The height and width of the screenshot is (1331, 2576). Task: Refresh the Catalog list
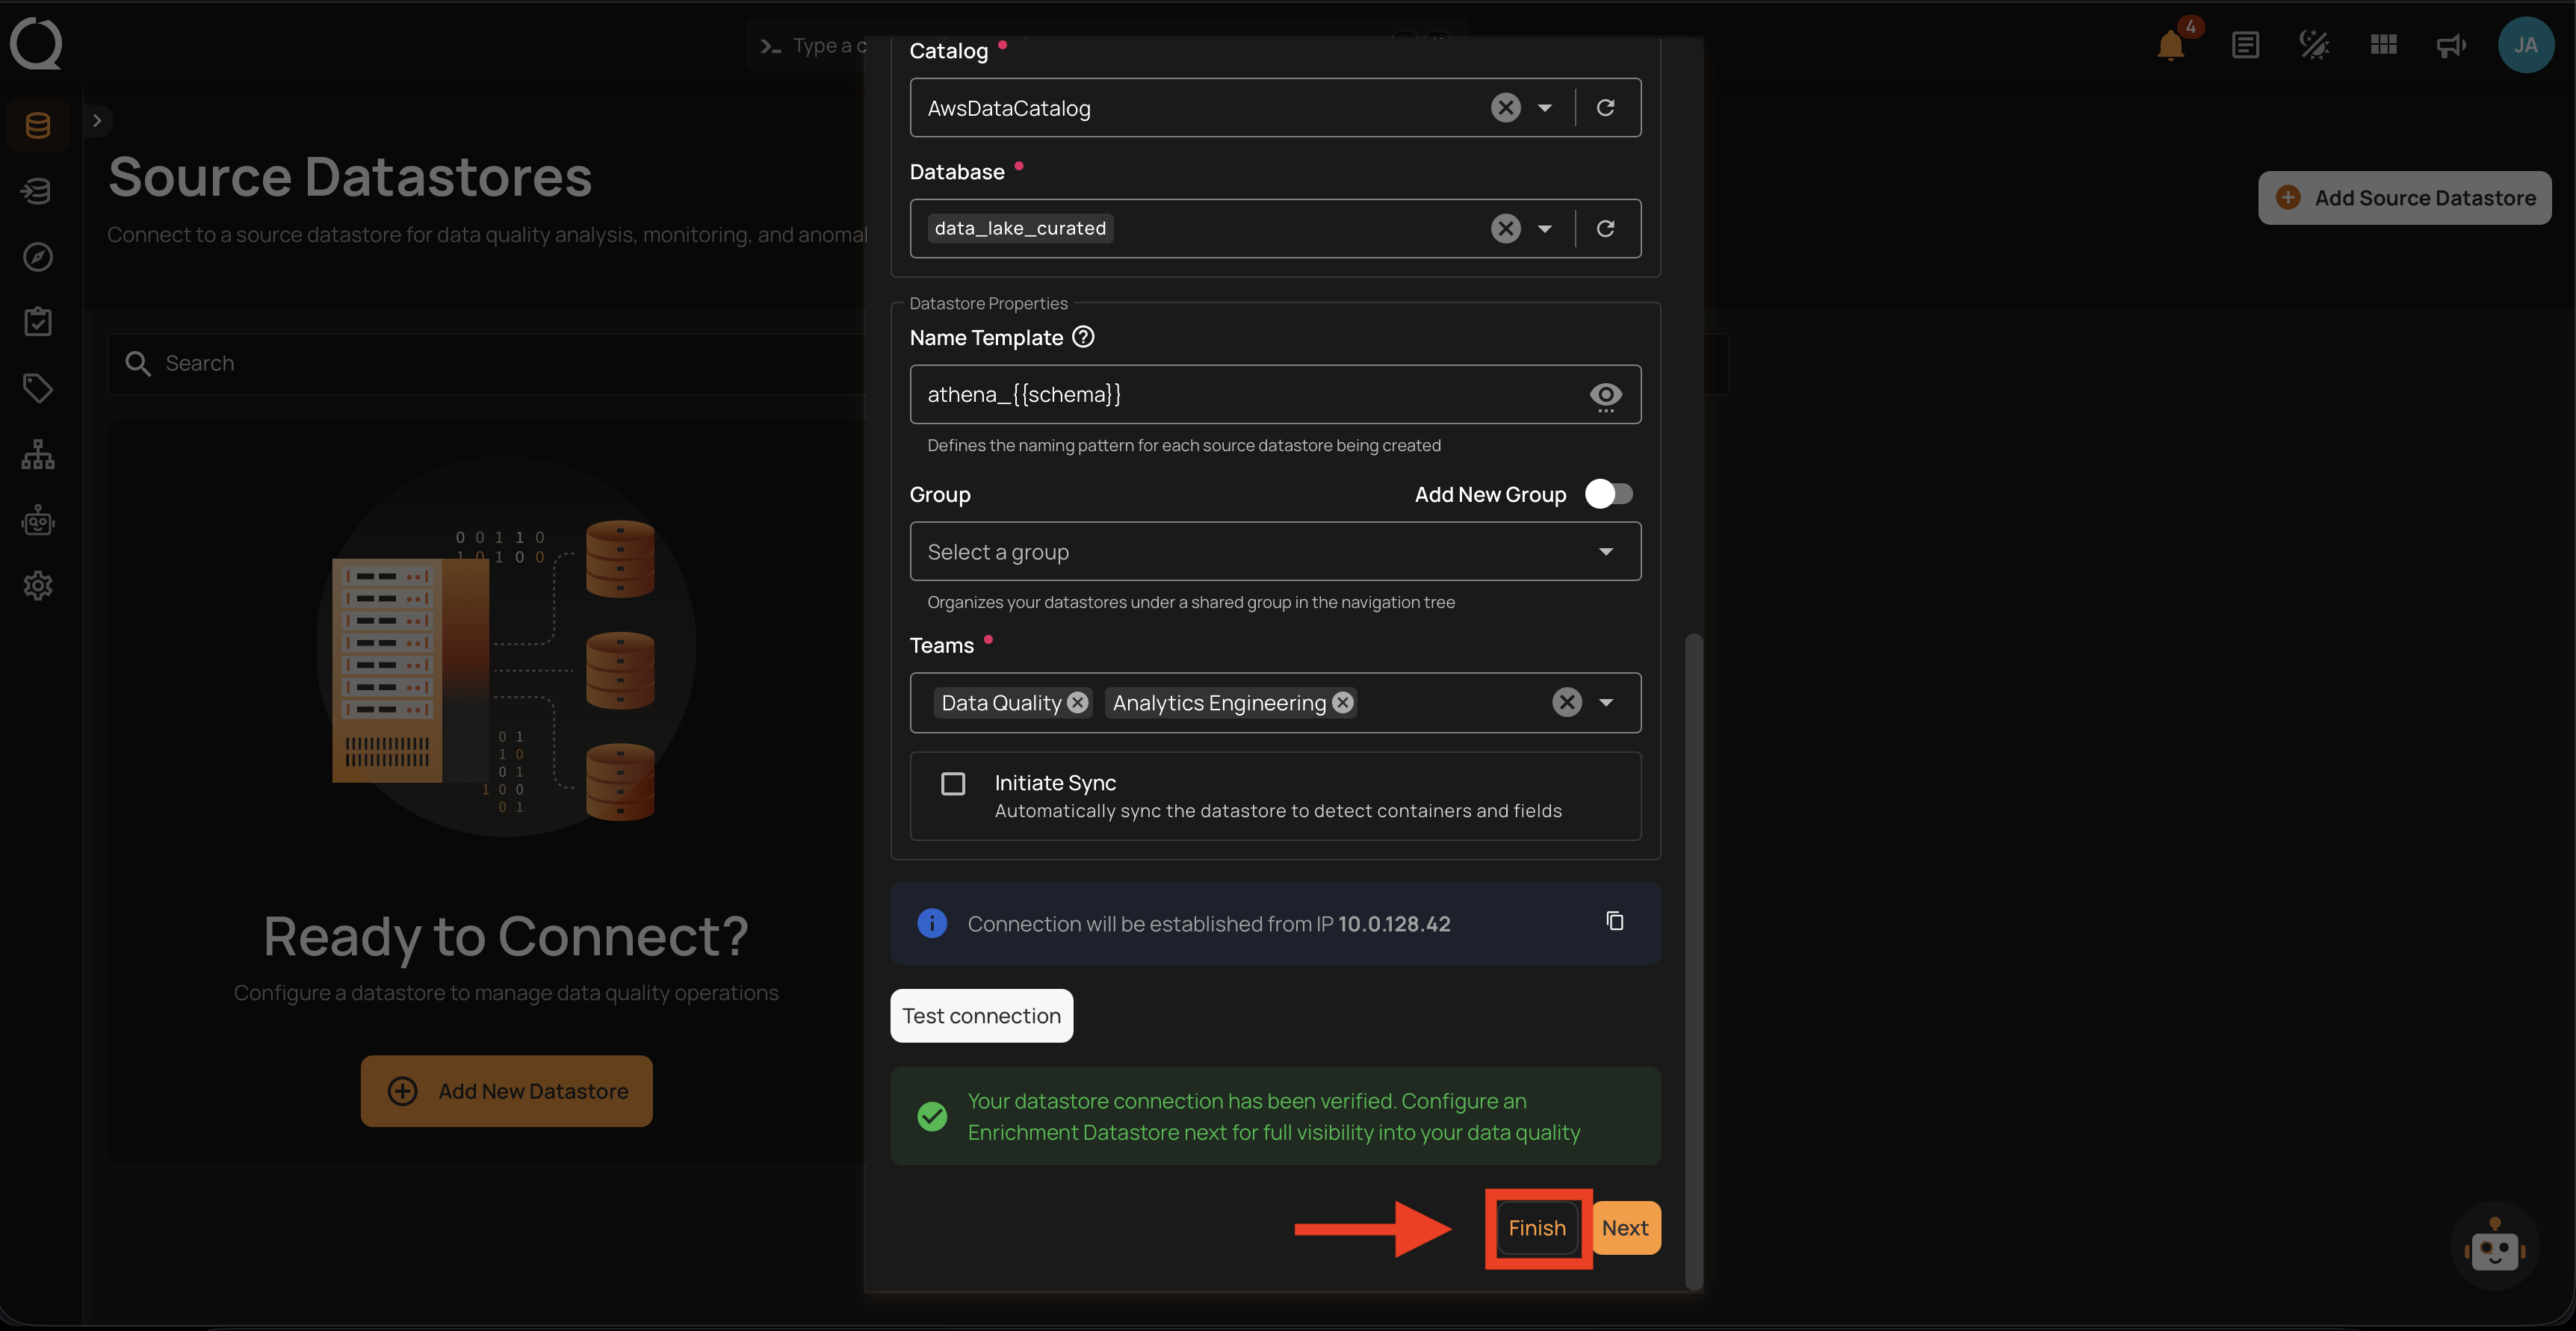(1605, 108)
